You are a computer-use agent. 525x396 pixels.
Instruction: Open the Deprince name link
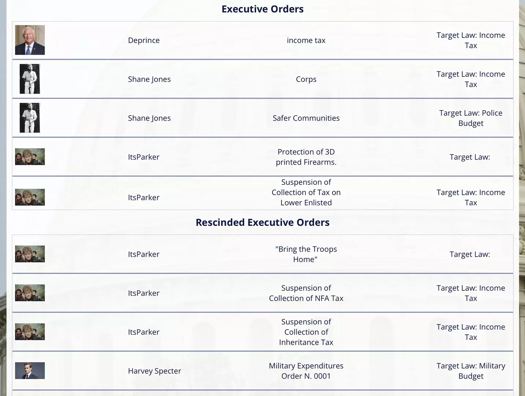coord(144,40)
